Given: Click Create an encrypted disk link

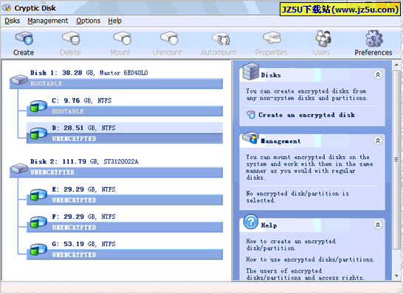Looking at the screenshot, I should tap(306, 115).
